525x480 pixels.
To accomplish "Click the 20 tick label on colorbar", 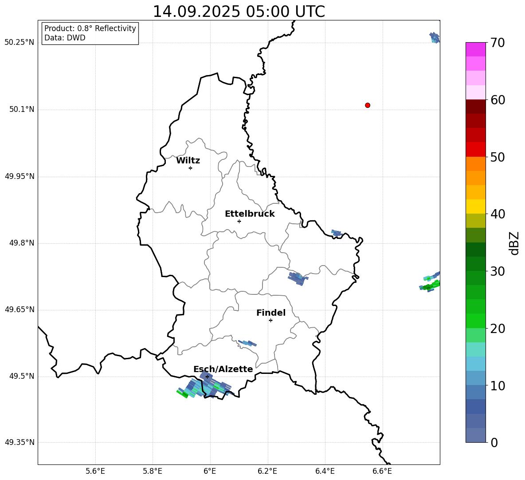I will coord(497,329).
